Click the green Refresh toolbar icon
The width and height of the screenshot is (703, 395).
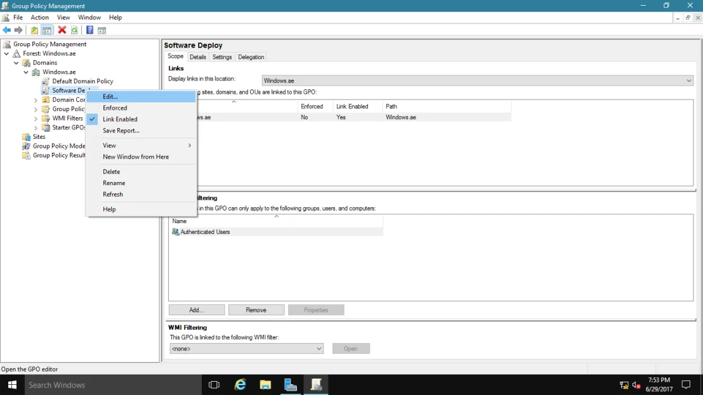tap(74, 30)
